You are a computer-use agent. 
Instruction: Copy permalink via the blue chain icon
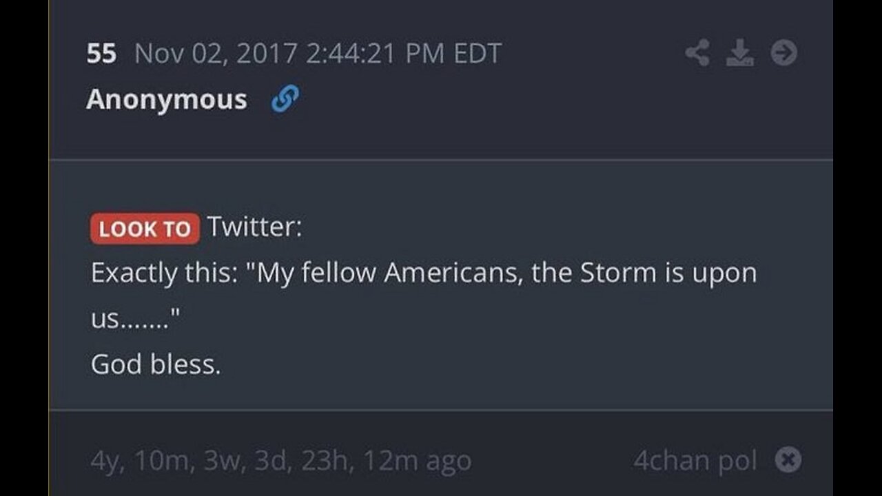(285, 100)
